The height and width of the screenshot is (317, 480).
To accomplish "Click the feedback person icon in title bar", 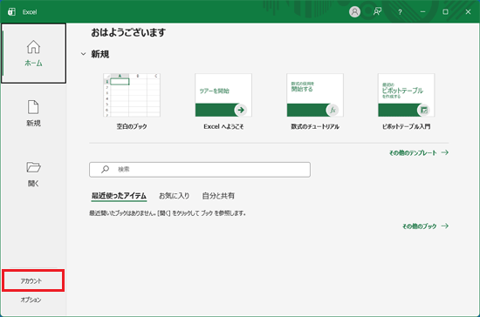I will pyautogui.click(x=377, y=12).
